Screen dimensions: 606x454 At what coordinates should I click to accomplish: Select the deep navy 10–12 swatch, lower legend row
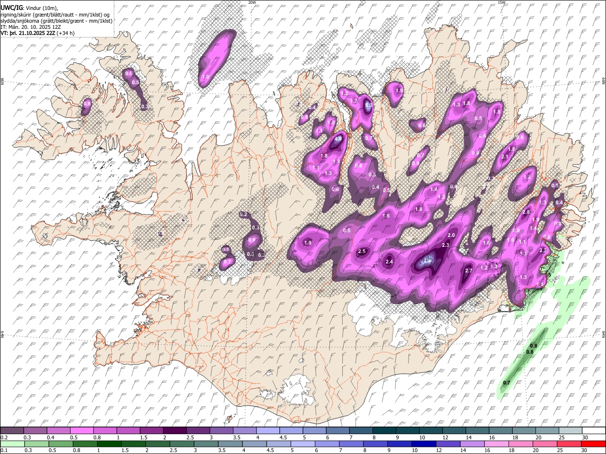click(x=424, y=444)
